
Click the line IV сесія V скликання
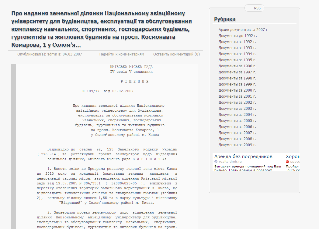131,72
